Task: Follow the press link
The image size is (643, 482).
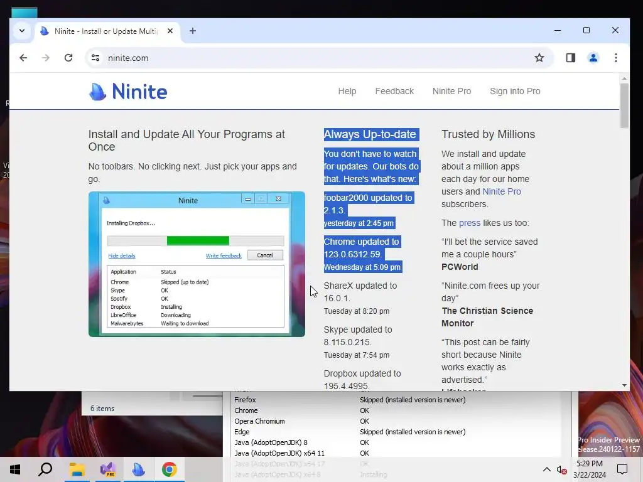Action: pyautogui.click(x=470, y=223)
